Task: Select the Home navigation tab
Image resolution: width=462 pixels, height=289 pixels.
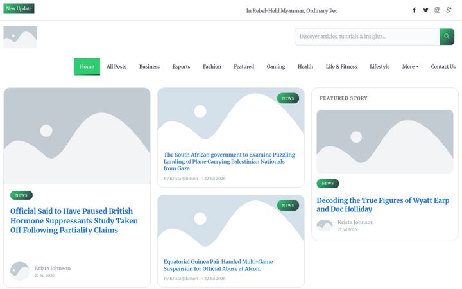Action: (x=87, y=67)
